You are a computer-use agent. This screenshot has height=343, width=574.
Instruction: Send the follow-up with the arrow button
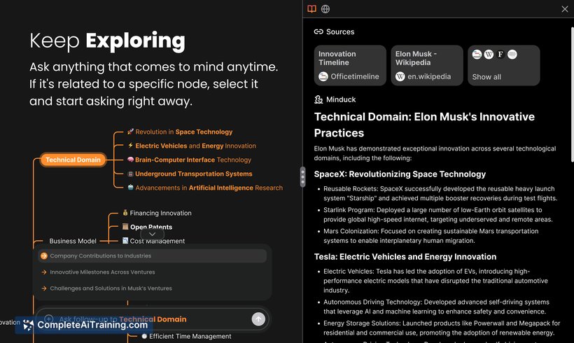[258, 319]
